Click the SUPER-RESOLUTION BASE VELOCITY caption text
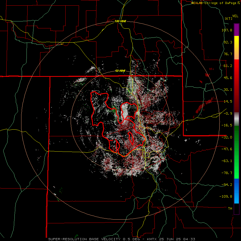 click(85, 239)
